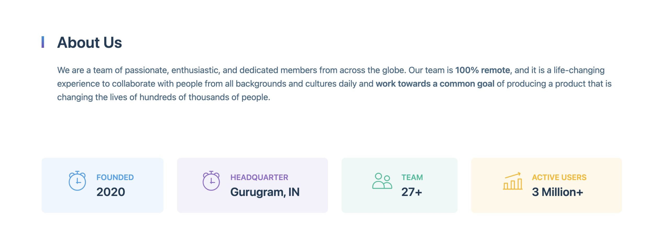This screenshot has width=669, height=251.
Task: Click bold 'work towards a common goal' text
Action: pos(435,84)
